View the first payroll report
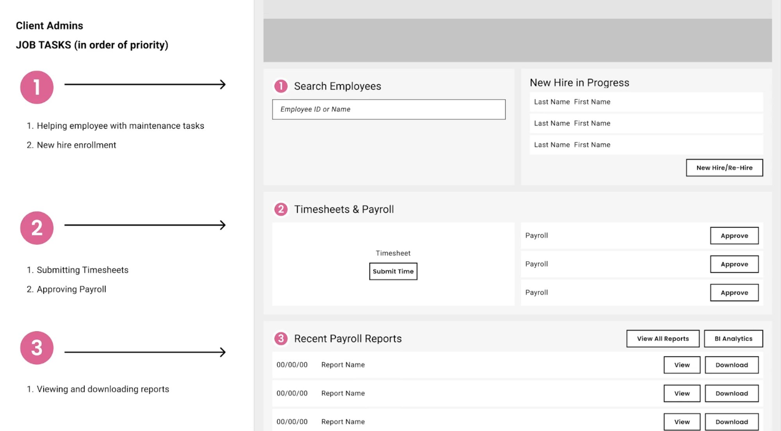781x431 pixels. (681, 365)
